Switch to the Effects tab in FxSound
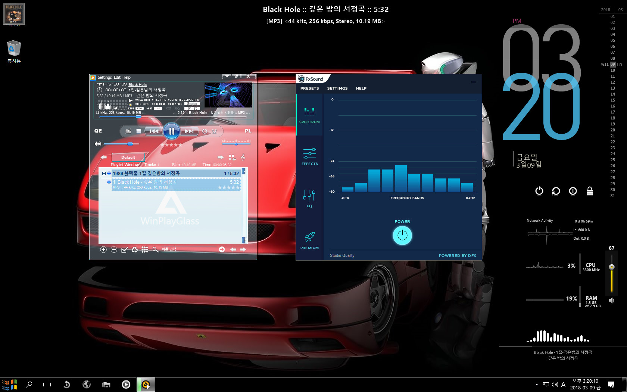 pos(310,156)
